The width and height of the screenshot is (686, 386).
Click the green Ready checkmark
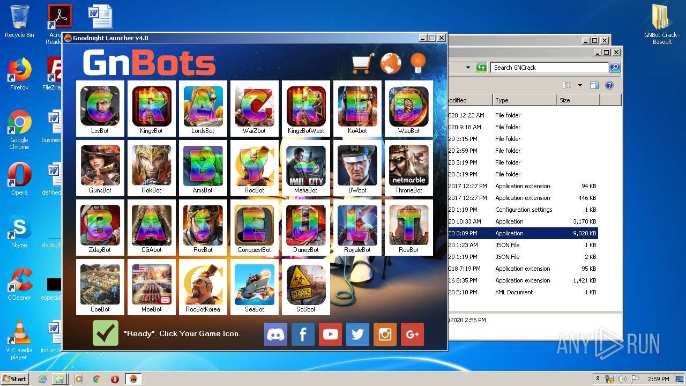click(106, 333)
